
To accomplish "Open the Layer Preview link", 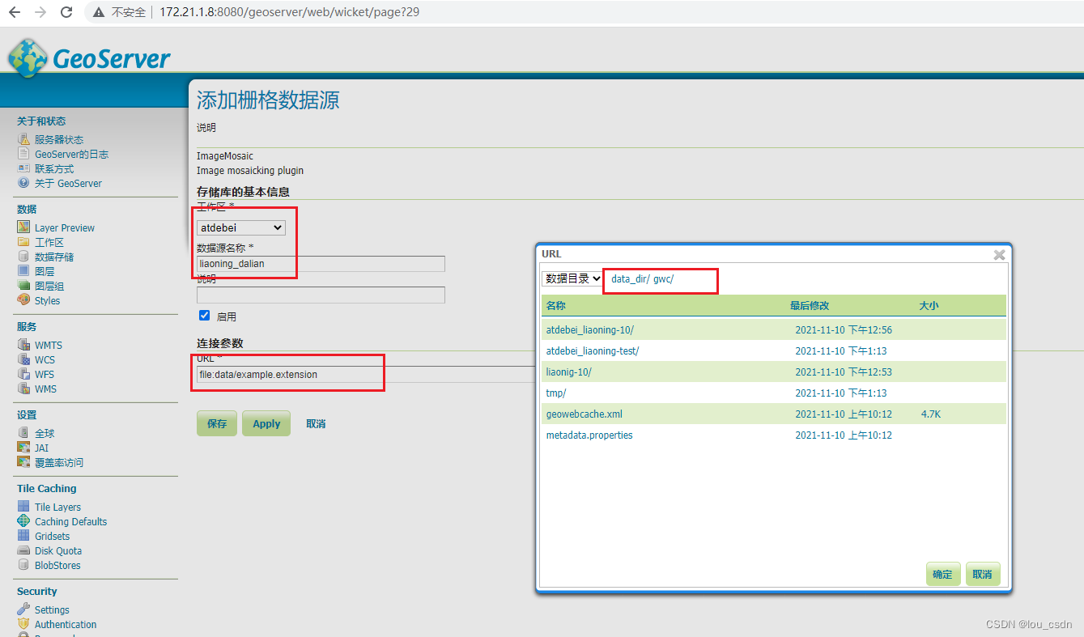I will [x=65, y=227].
